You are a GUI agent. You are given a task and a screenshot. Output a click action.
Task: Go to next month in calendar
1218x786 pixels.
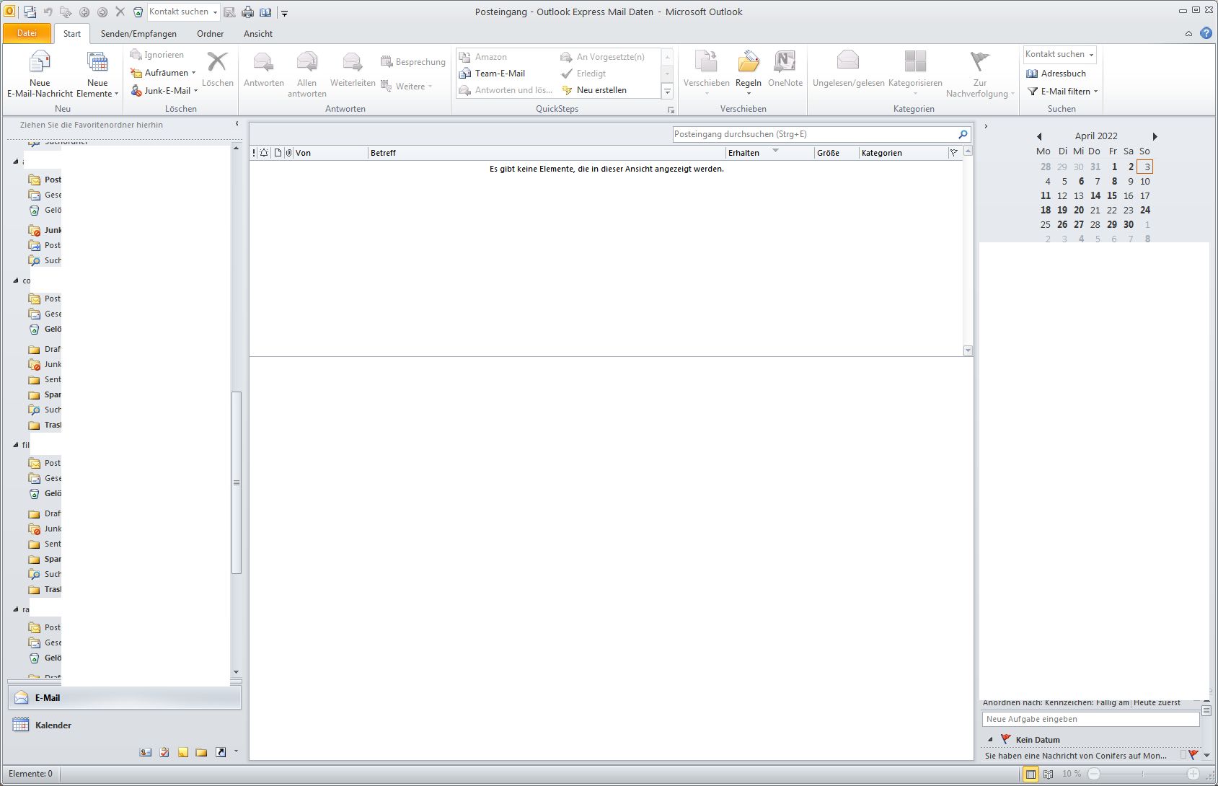[x=1155, y=136]
